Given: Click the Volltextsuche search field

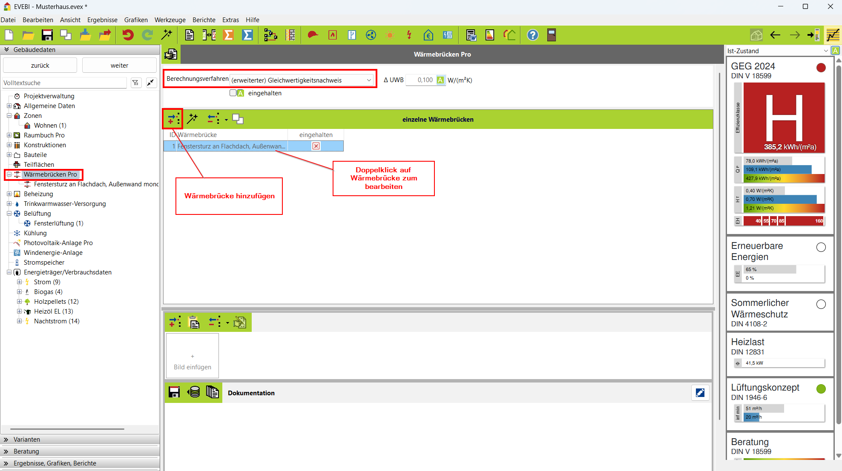Looking at the screenshot, I should point(64,83).
